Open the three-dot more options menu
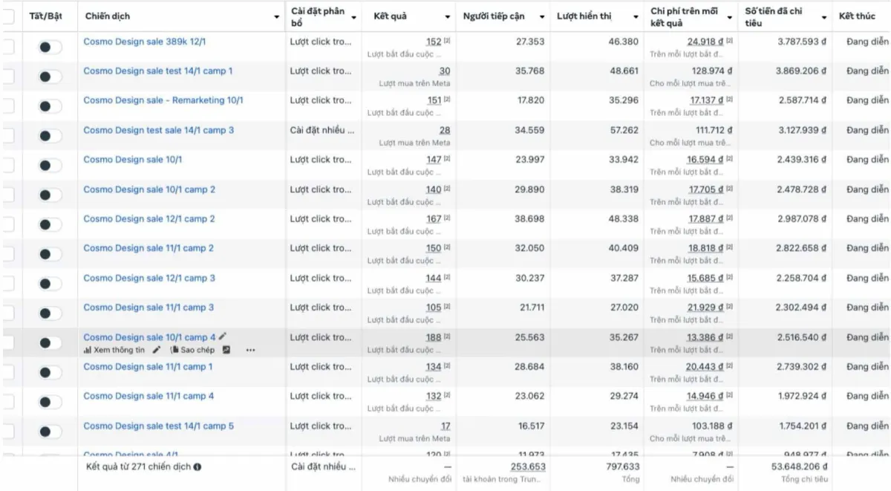Screen dimensions: 891x491 [250, 350]
